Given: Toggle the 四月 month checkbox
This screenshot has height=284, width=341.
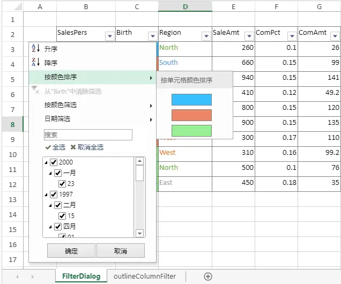Looking at the screenshot, I should 58,227.
